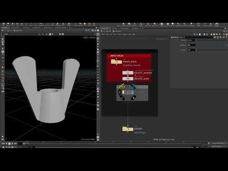Viewport: 228px width, 171px height.
Task: Click the bottom-left segment of the node ring
Action: [122, 98]
